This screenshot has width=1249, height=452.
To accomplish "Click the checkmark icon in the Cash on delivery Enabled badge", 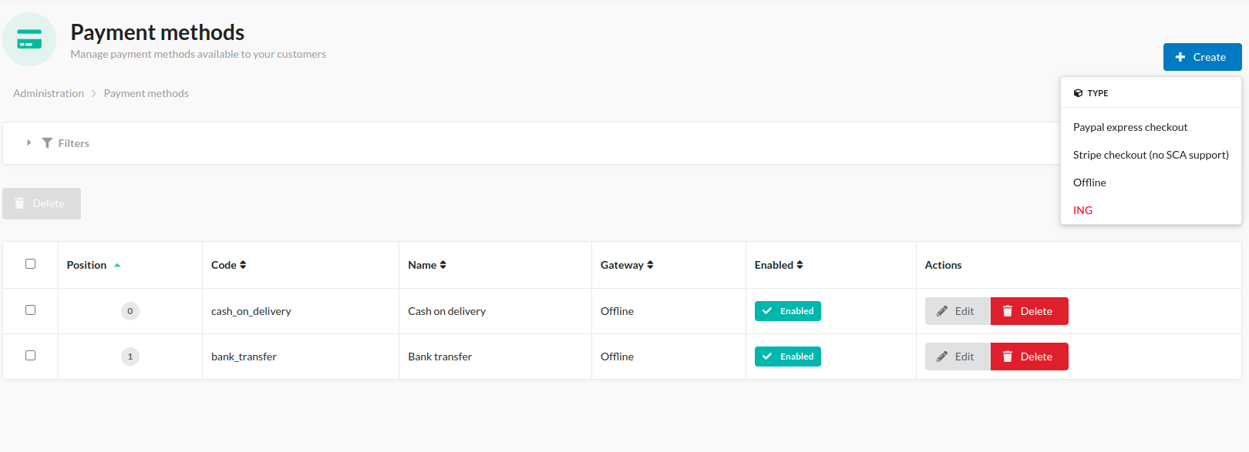I will [767, 311].
